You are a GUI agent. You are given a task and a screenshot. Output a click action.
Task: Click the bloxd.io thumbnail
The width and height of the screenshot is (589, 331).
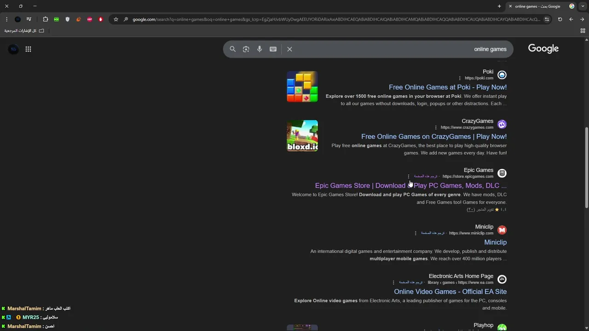[302, 136]
